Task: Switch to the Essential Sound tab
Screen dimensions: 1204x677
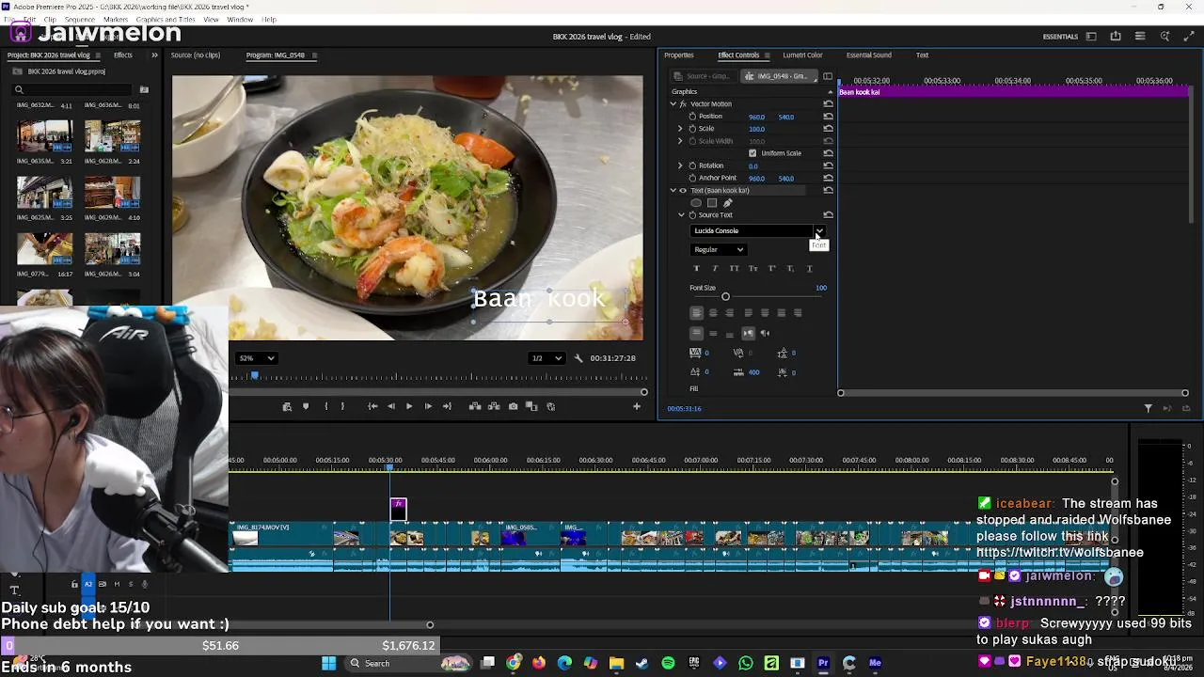Action: tap(868, 55)
